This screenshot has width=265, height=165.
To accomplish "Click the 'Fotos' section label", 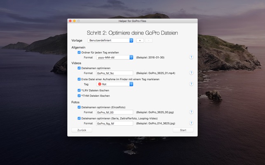I will (75, 102).
